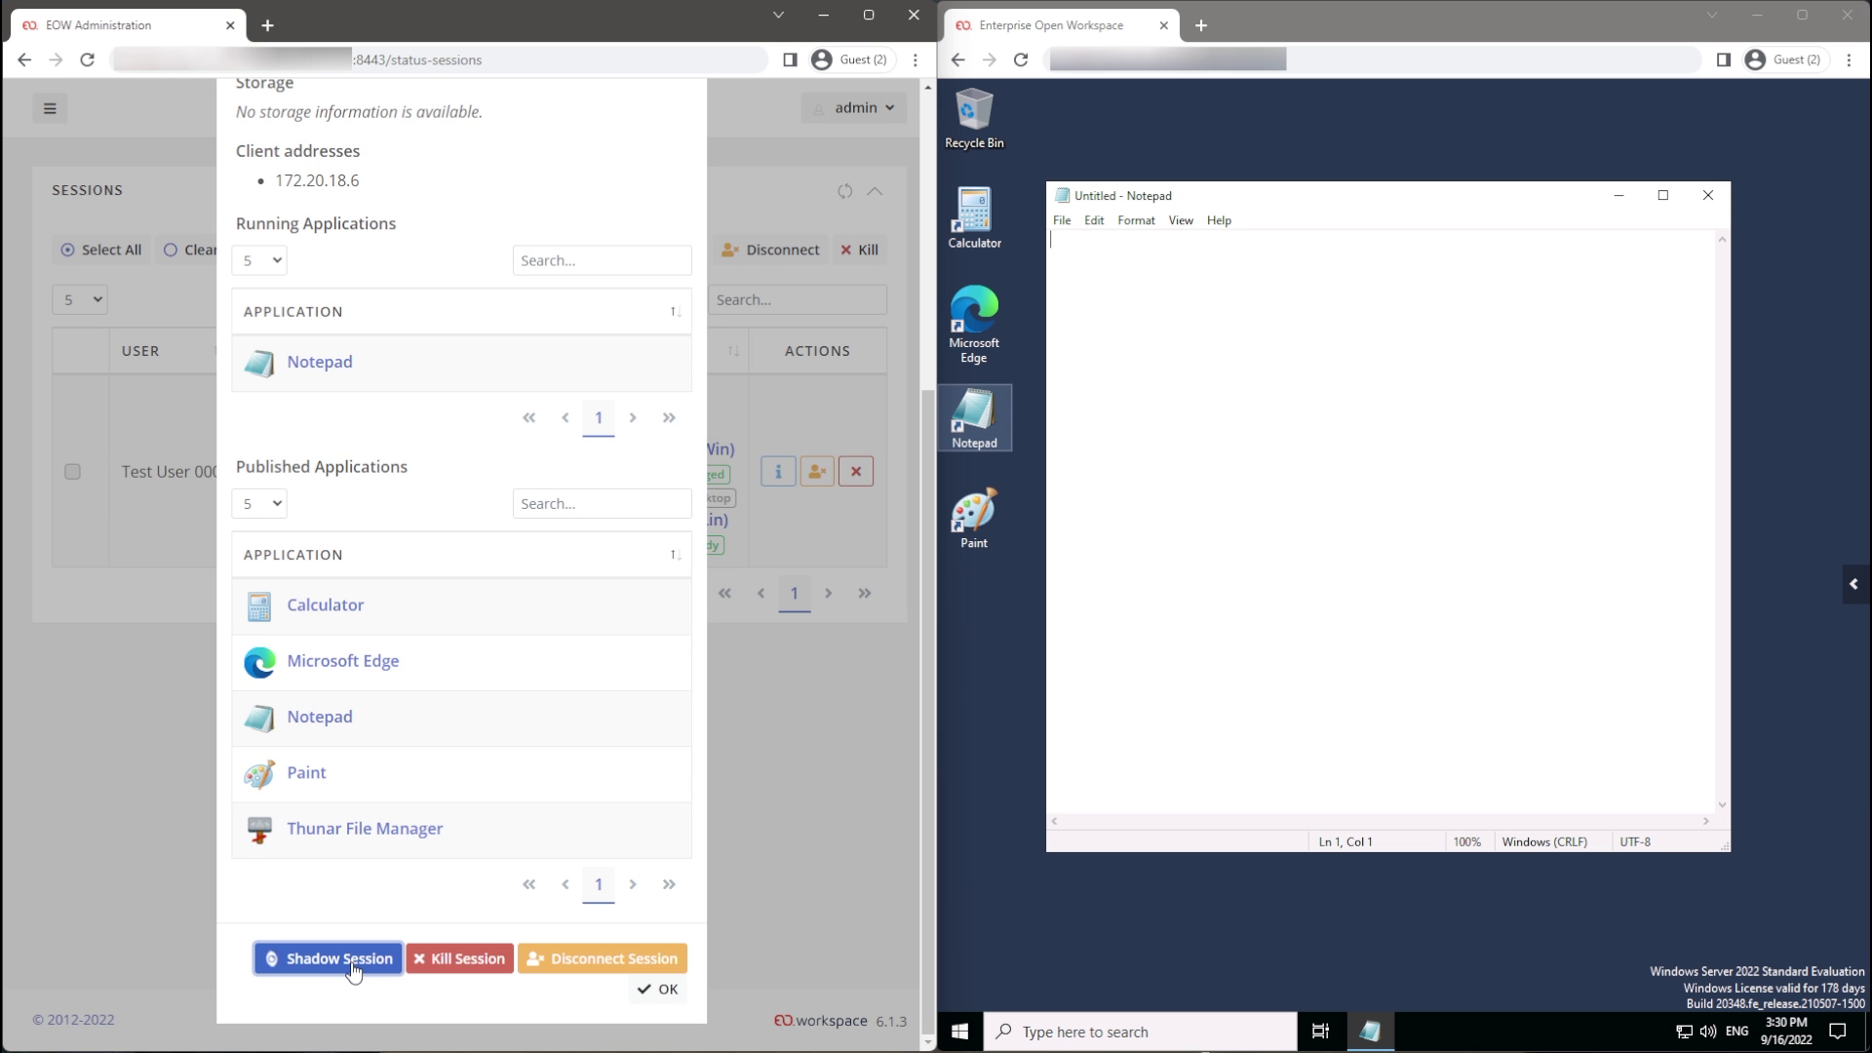Open Notepad File menu
Screen dimensions: 1872x1053
(x=1062, y=220)
